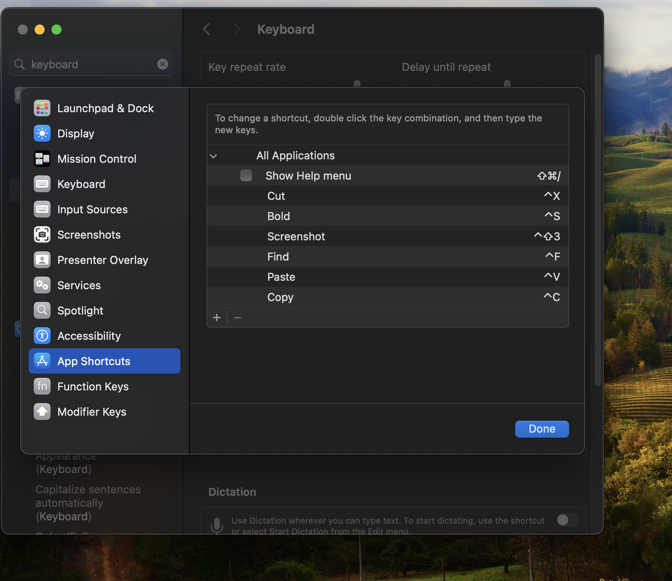Viewport: 672px width, 581px height.
Task: Click the Settings window vertical scrollbar
Action: pos(597,220)
